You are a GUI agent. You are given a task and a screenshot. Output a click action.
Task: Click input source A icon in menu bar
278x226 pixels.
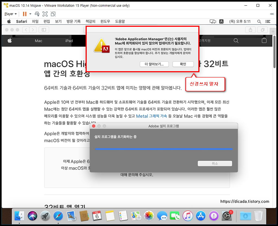point(221,21)
